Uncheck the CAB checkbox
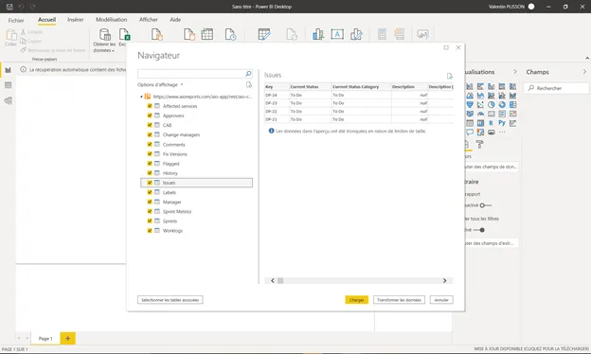The image size is (591, 354). pos(150,125)
